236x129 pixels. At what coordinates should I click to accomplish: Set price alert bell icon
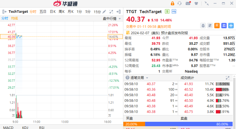click(203, 26)
